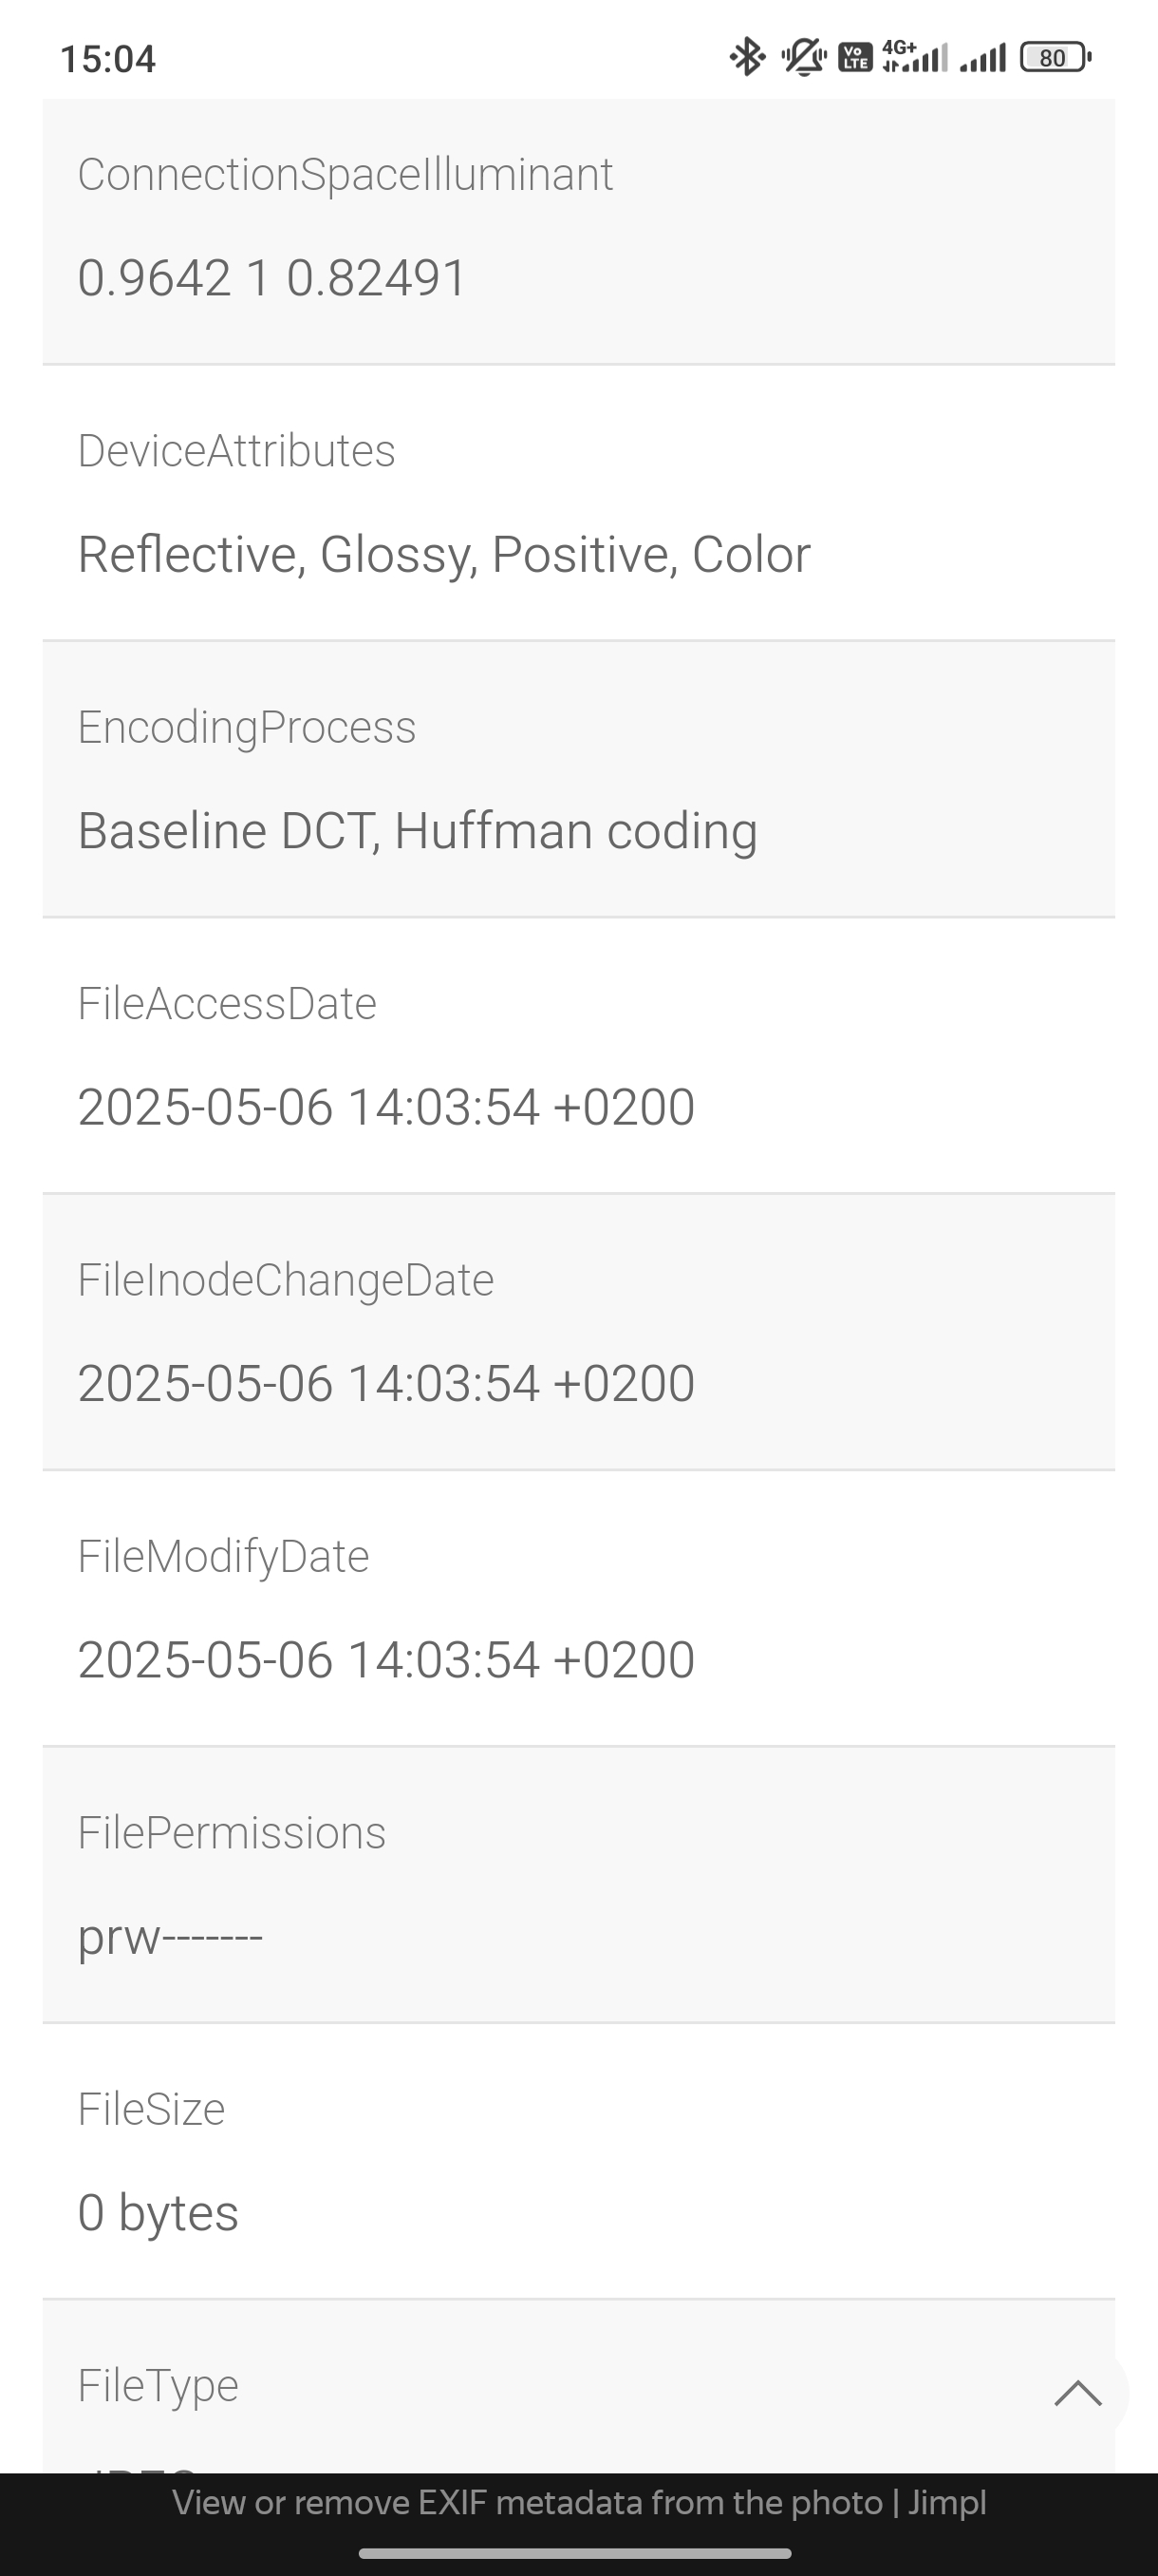The image size is (1158, 2576).
Task: Select the FileAccessDate timestamp value
Action: pos(385,1107)
